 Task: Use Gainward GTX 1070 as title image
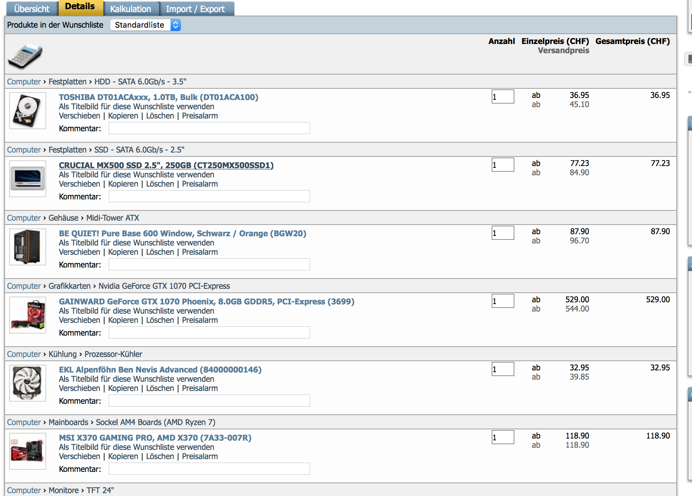coord(136,311)
